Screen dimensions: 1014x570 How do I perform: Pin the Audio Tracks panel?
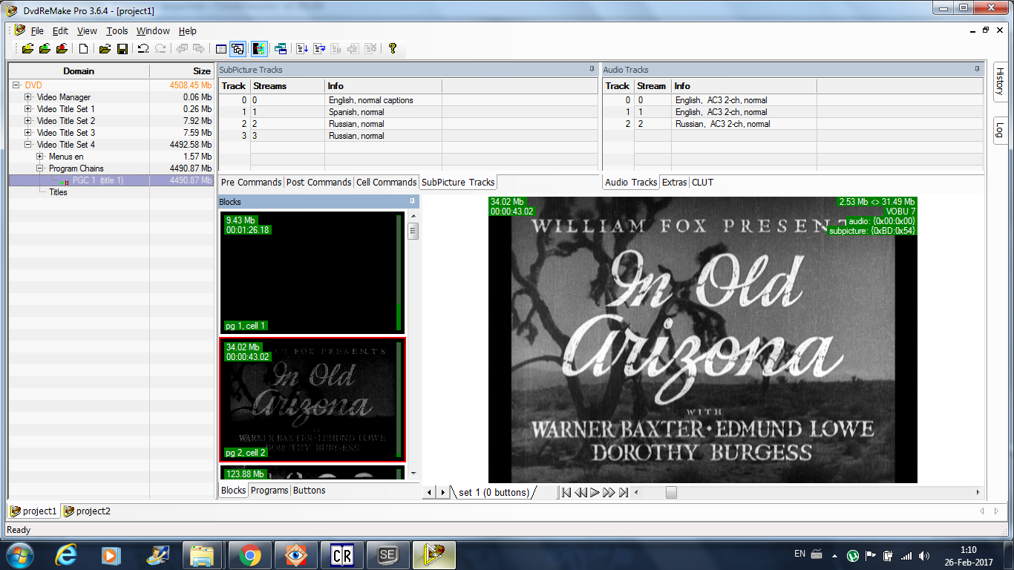tap(977, 69)
